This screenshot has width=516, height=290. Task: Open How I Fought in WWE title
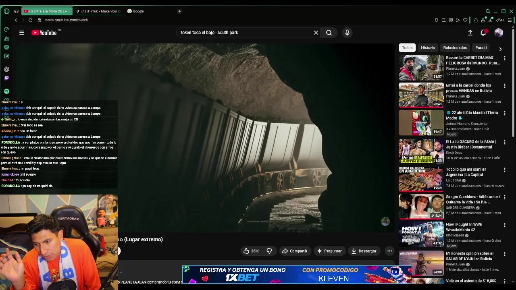[464, 227]
